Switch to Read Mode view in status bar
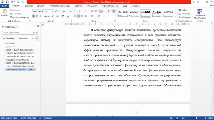The width and height of the screenshot is (214, 120). click(171, 118)
